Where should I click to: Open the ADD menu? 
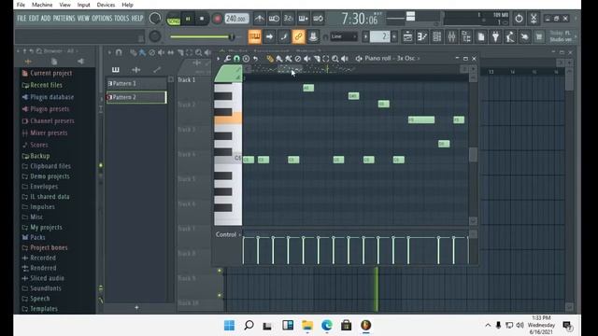tap(46, 19)
